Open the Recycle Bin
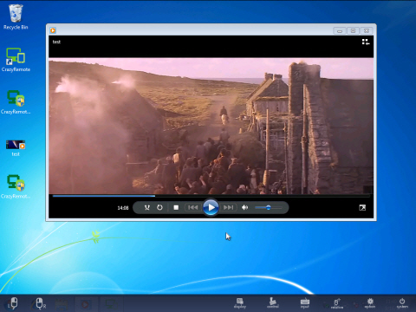This screenshot has width=416, height=312. tap(16, 17)
